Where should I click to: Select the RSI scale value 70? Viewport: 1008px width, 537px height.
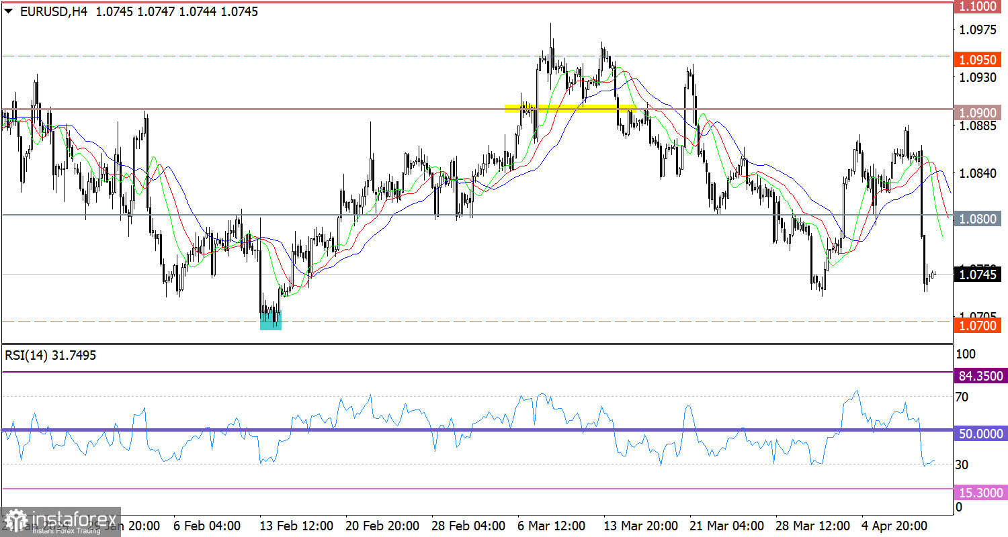[962, 397]
